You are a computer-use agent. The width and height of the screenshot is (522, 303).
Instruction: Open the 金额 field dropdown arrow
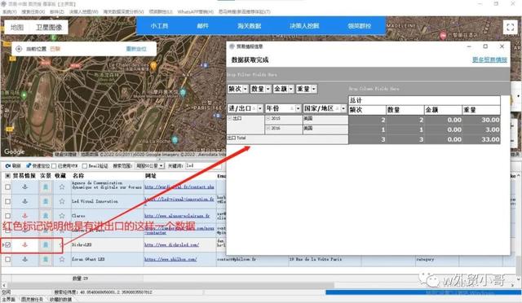tap(291, 89)
